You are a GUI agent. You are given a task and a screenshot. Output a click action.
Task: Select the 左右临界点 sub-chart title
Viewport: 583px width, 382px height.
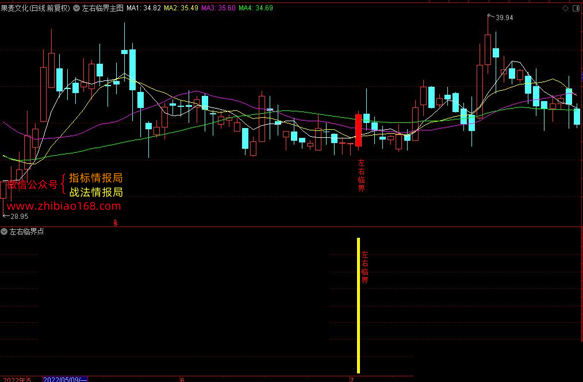point(27,231)
